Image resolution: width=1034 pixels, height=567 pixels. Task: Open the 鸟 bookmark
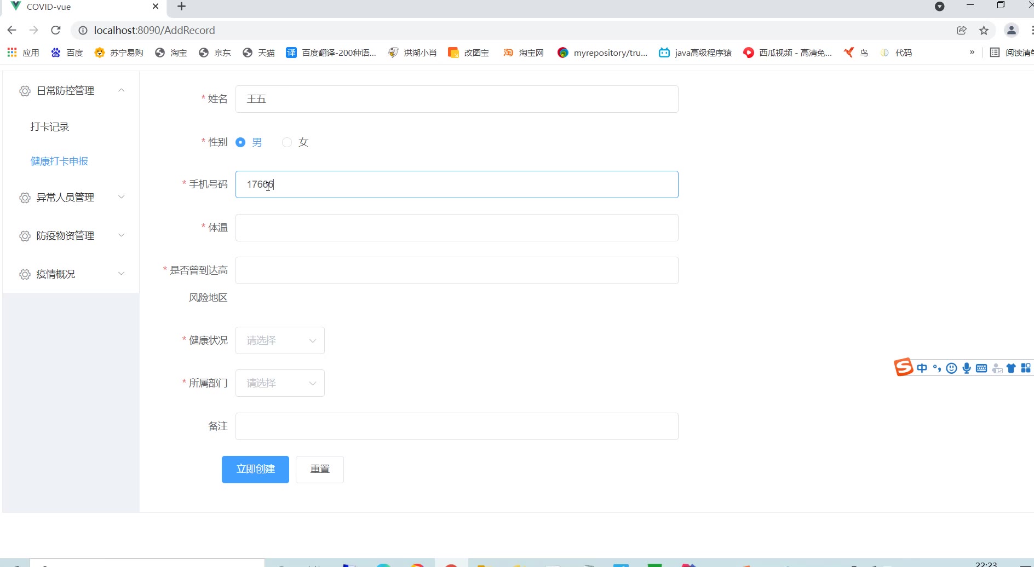[856, 53]
